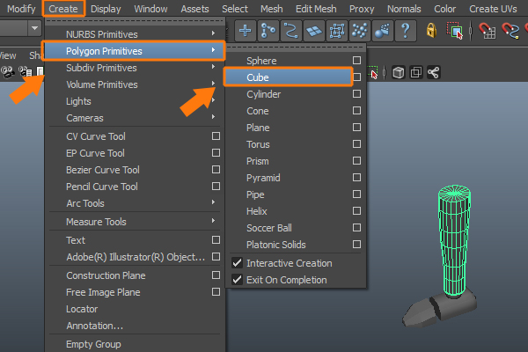Click the deformations lattice mask icon

coord(337,31)
